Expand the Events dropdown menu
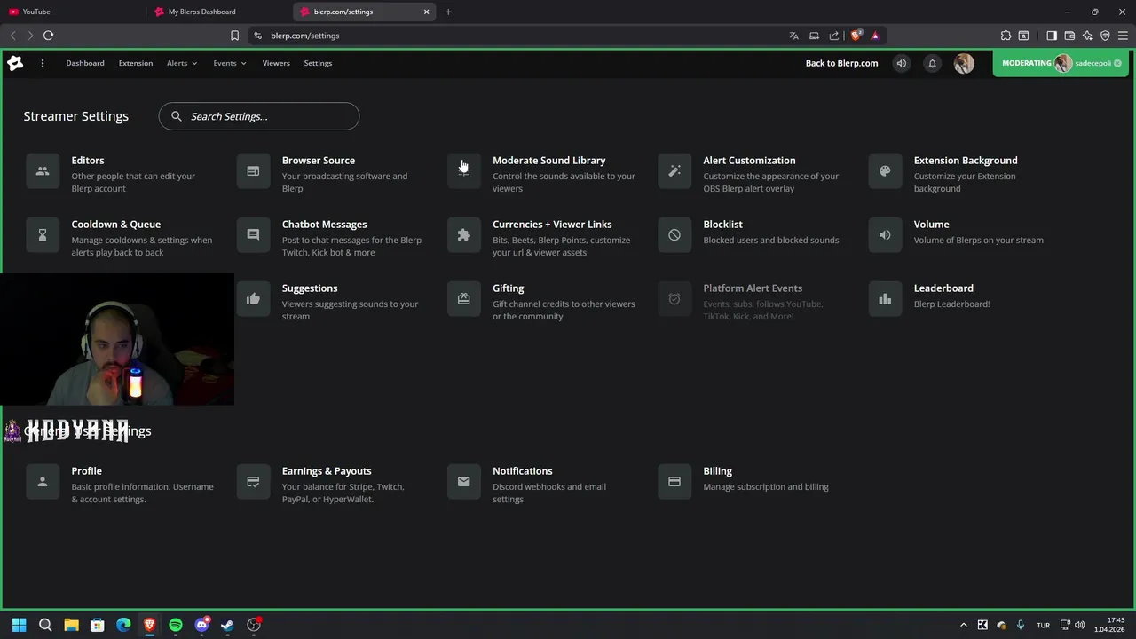The image size is (1136, 639). (230, 63)
